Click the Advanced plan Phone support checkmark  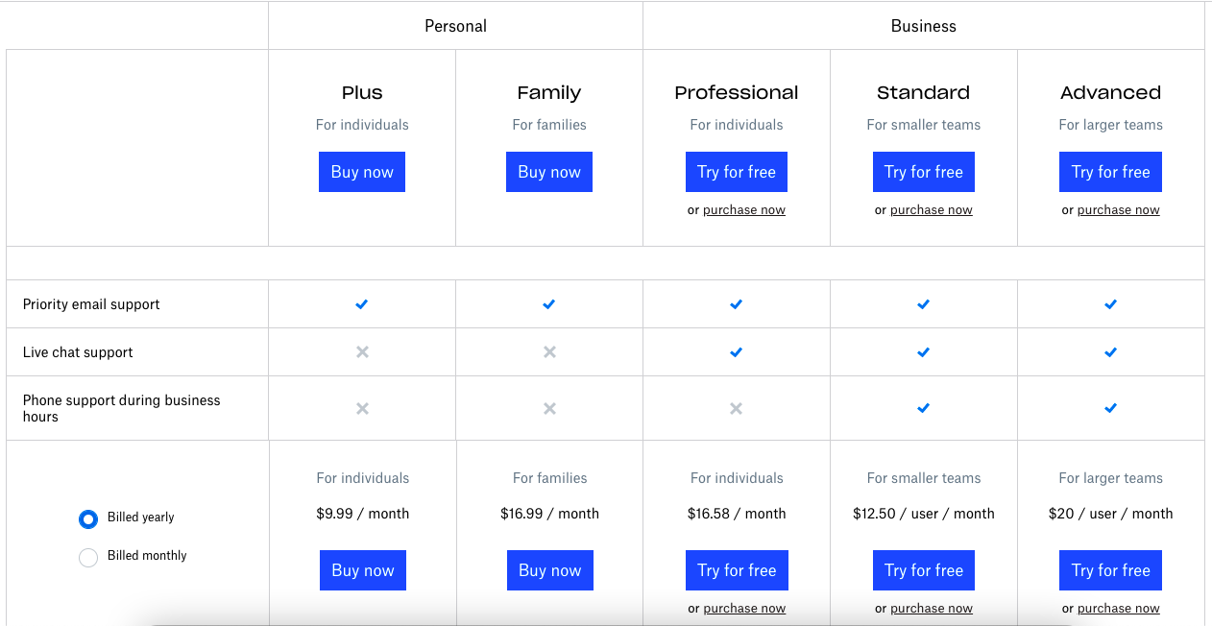coord(1110,408)
